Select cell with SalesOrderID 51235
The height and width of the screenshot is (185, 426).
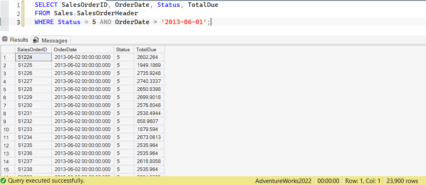click(33, 145)
